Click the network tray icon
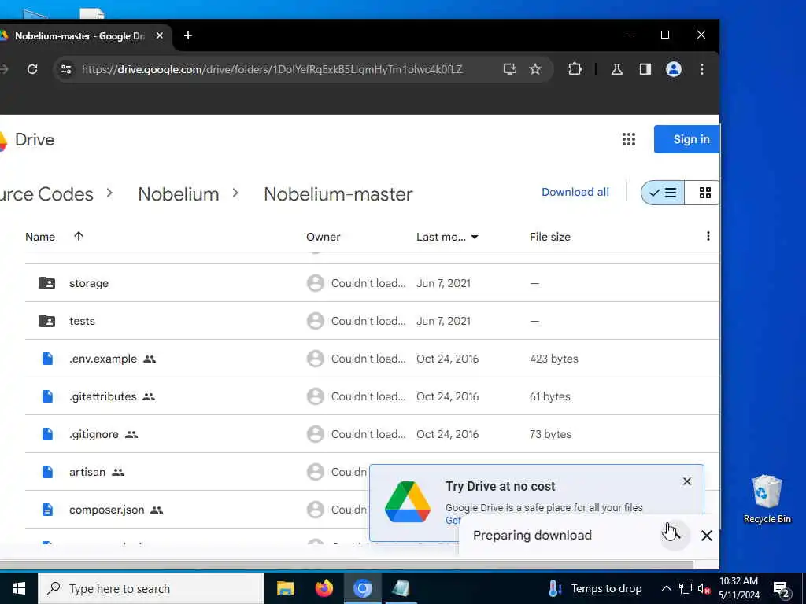 (686, 588)
